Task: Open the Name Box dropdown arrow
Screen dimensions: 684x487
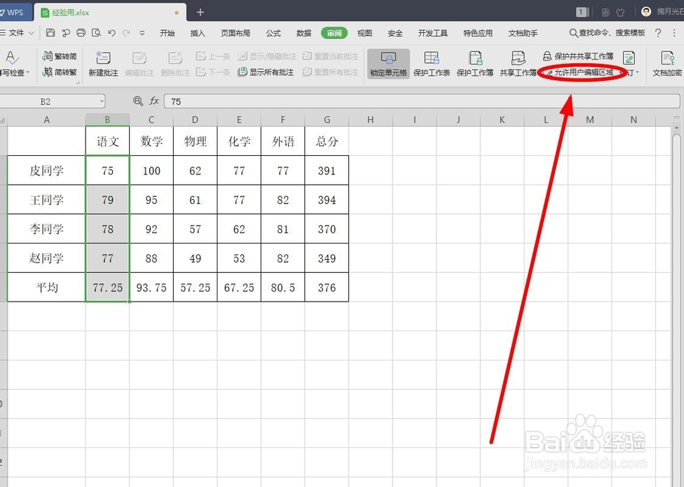Action: point(102,101)
